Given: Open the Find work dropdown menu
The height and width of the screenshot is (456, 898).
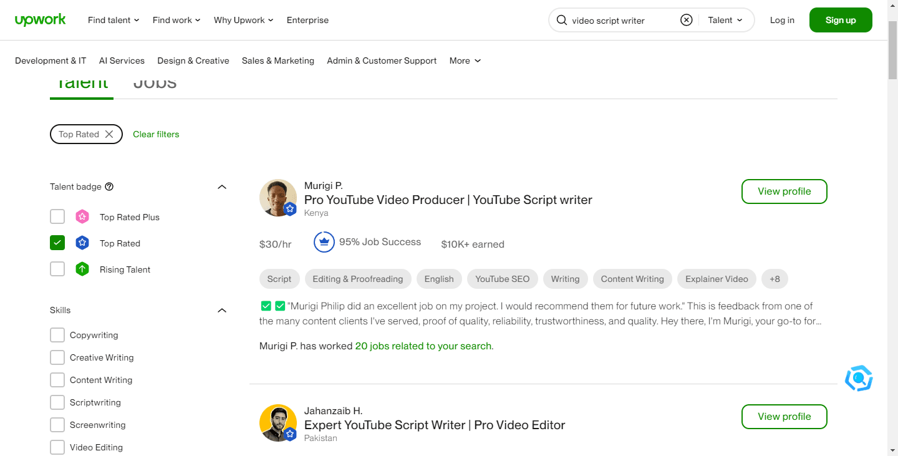Looking at the screenshot, I should pyautogui.click(x=176, y=20).
